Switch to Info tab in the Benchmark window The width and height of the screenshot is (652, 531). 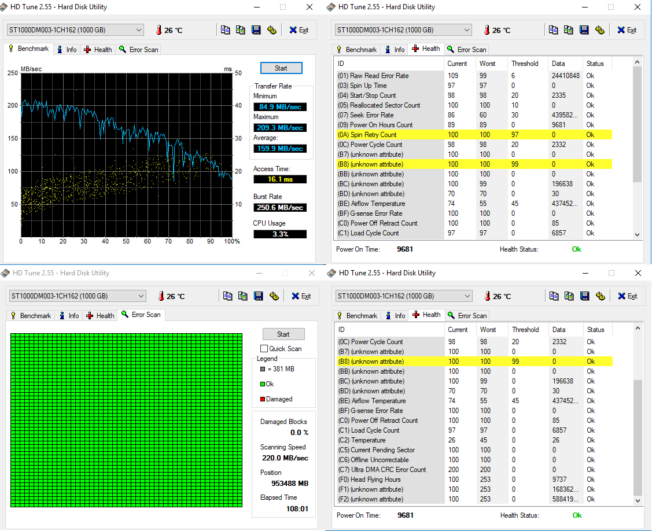(67, 50)
